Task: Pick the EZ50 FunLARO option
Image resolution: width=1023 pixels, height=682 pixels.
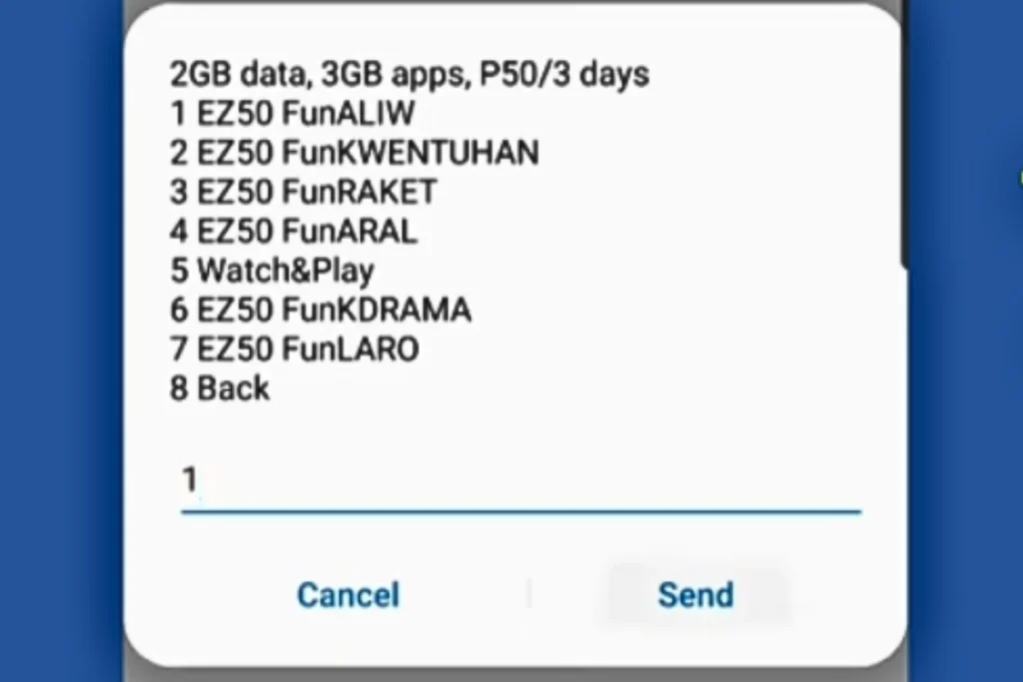Action: [294, 348]
